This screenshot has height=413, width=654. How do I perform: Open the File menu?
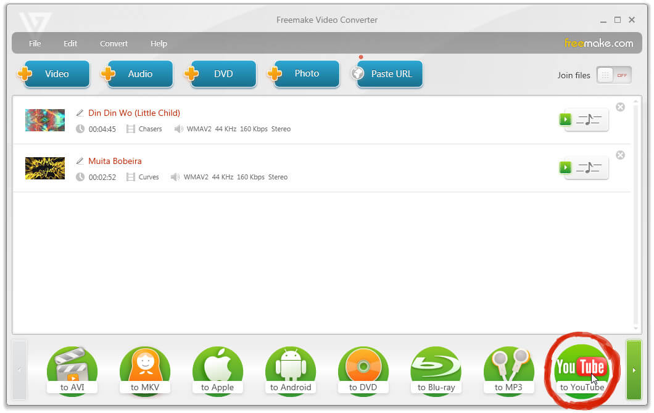point(35,43)
